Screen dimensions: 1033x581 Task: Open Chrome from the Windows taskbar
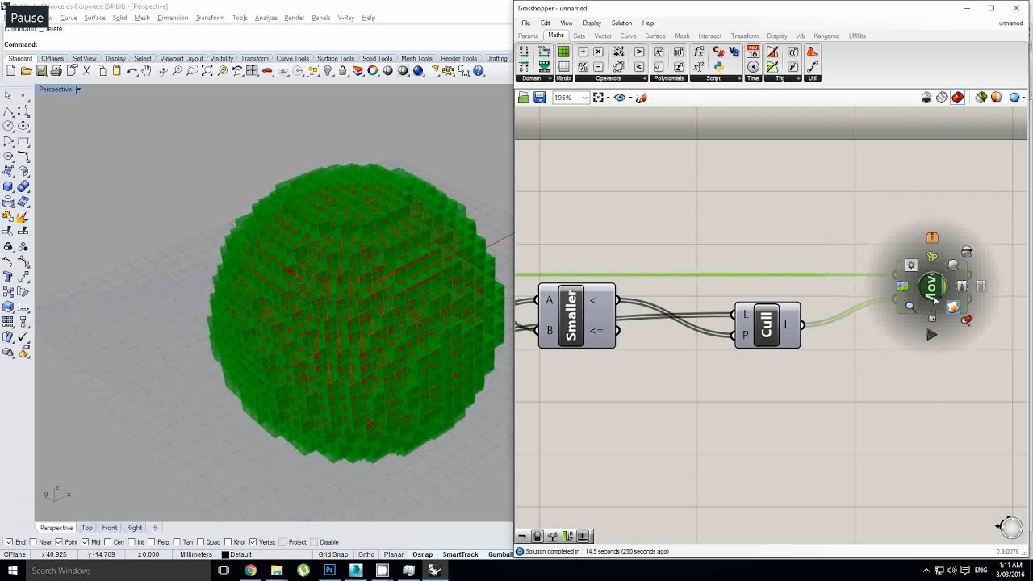point(250,571)
